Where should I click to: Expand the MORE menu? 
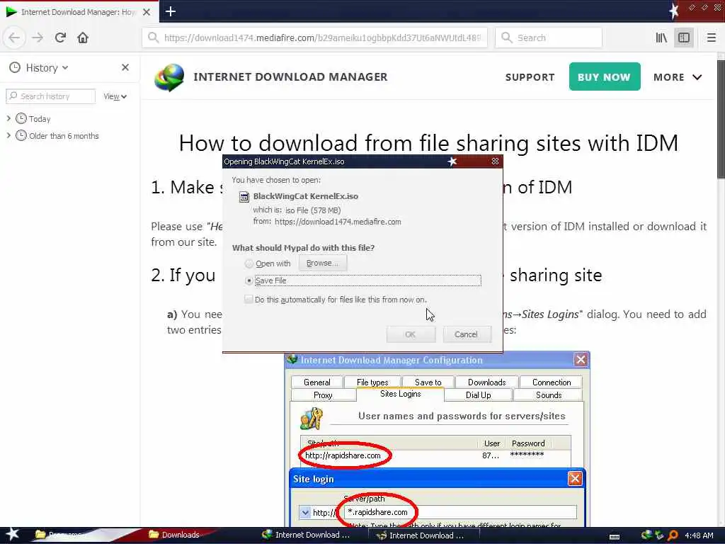tap(678, 77)
